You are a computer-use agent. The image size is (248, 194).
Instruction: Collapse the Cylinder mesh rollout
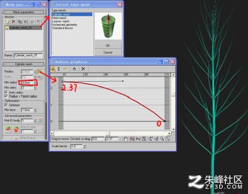(23, 64)
